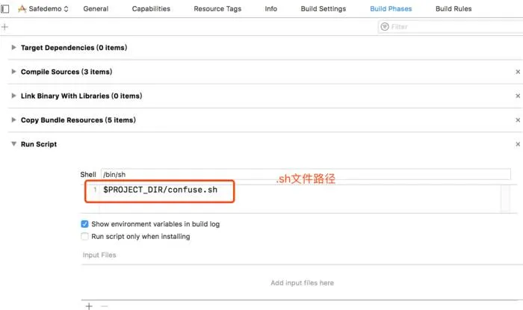Remove the Run Script phase using its X
Image resolution: width=523 pixels, height=310 pixels.
(518, 144)
